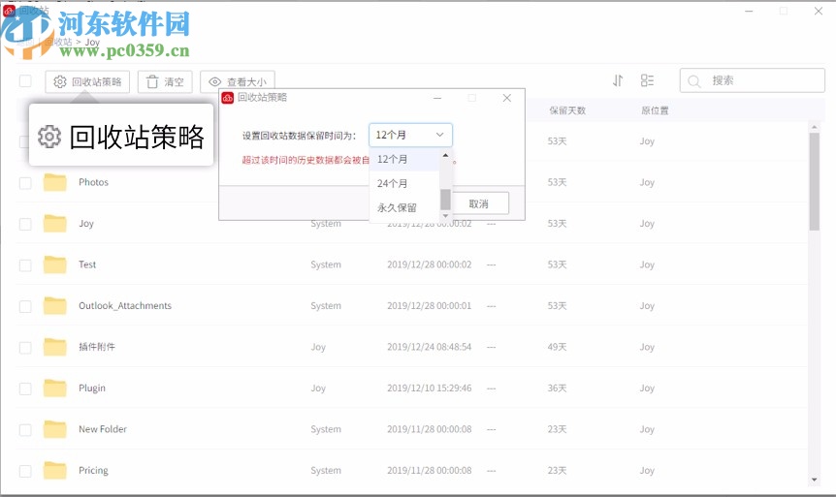This screenshot has width=836, height=497.
Task: Click the date 2019/12/10 15:29:46
Action: pos(430,388)
